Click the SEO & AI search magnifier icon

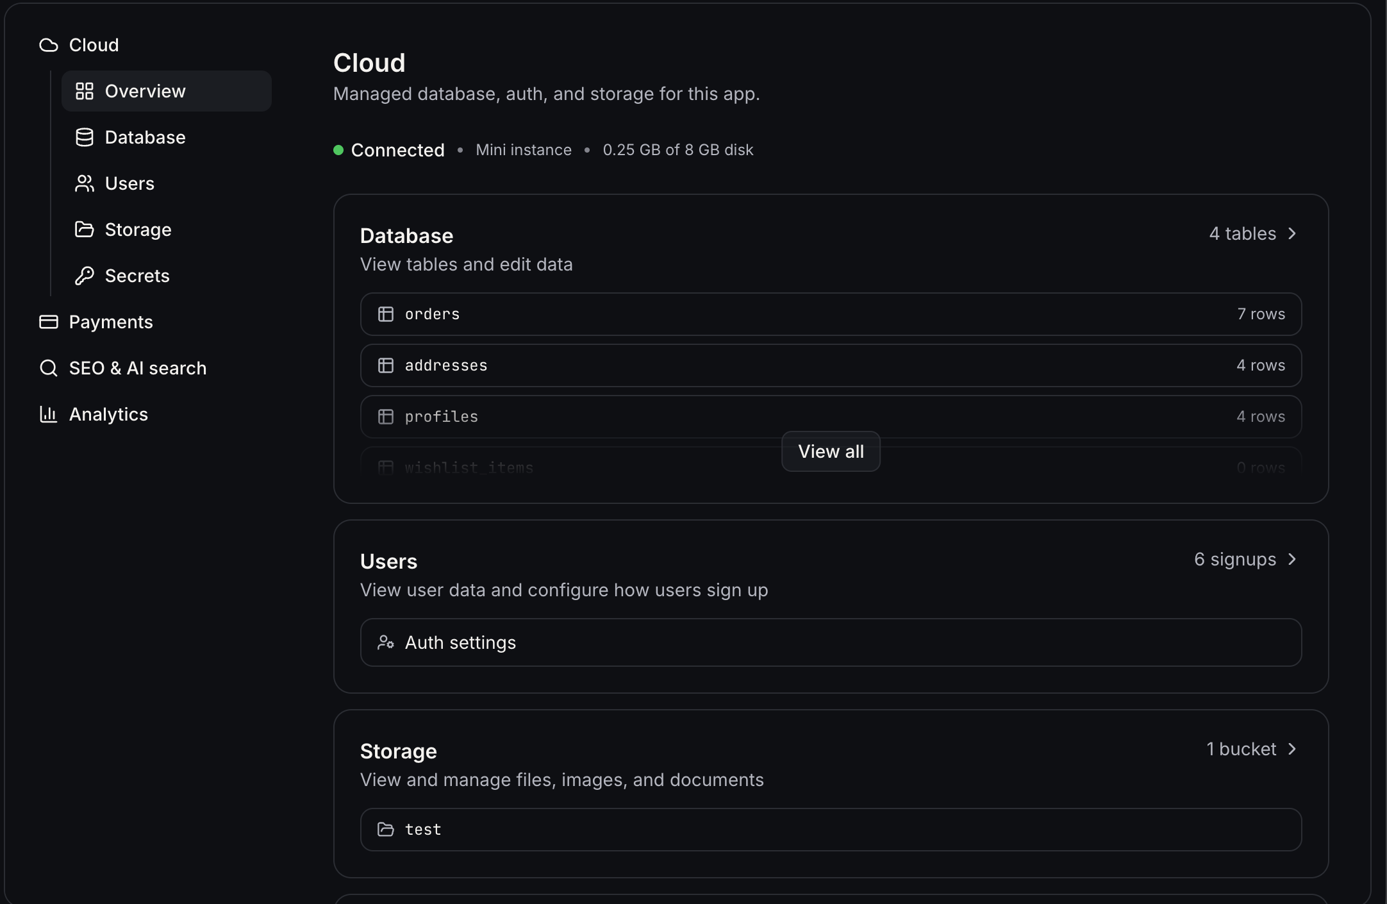[49, 368]
